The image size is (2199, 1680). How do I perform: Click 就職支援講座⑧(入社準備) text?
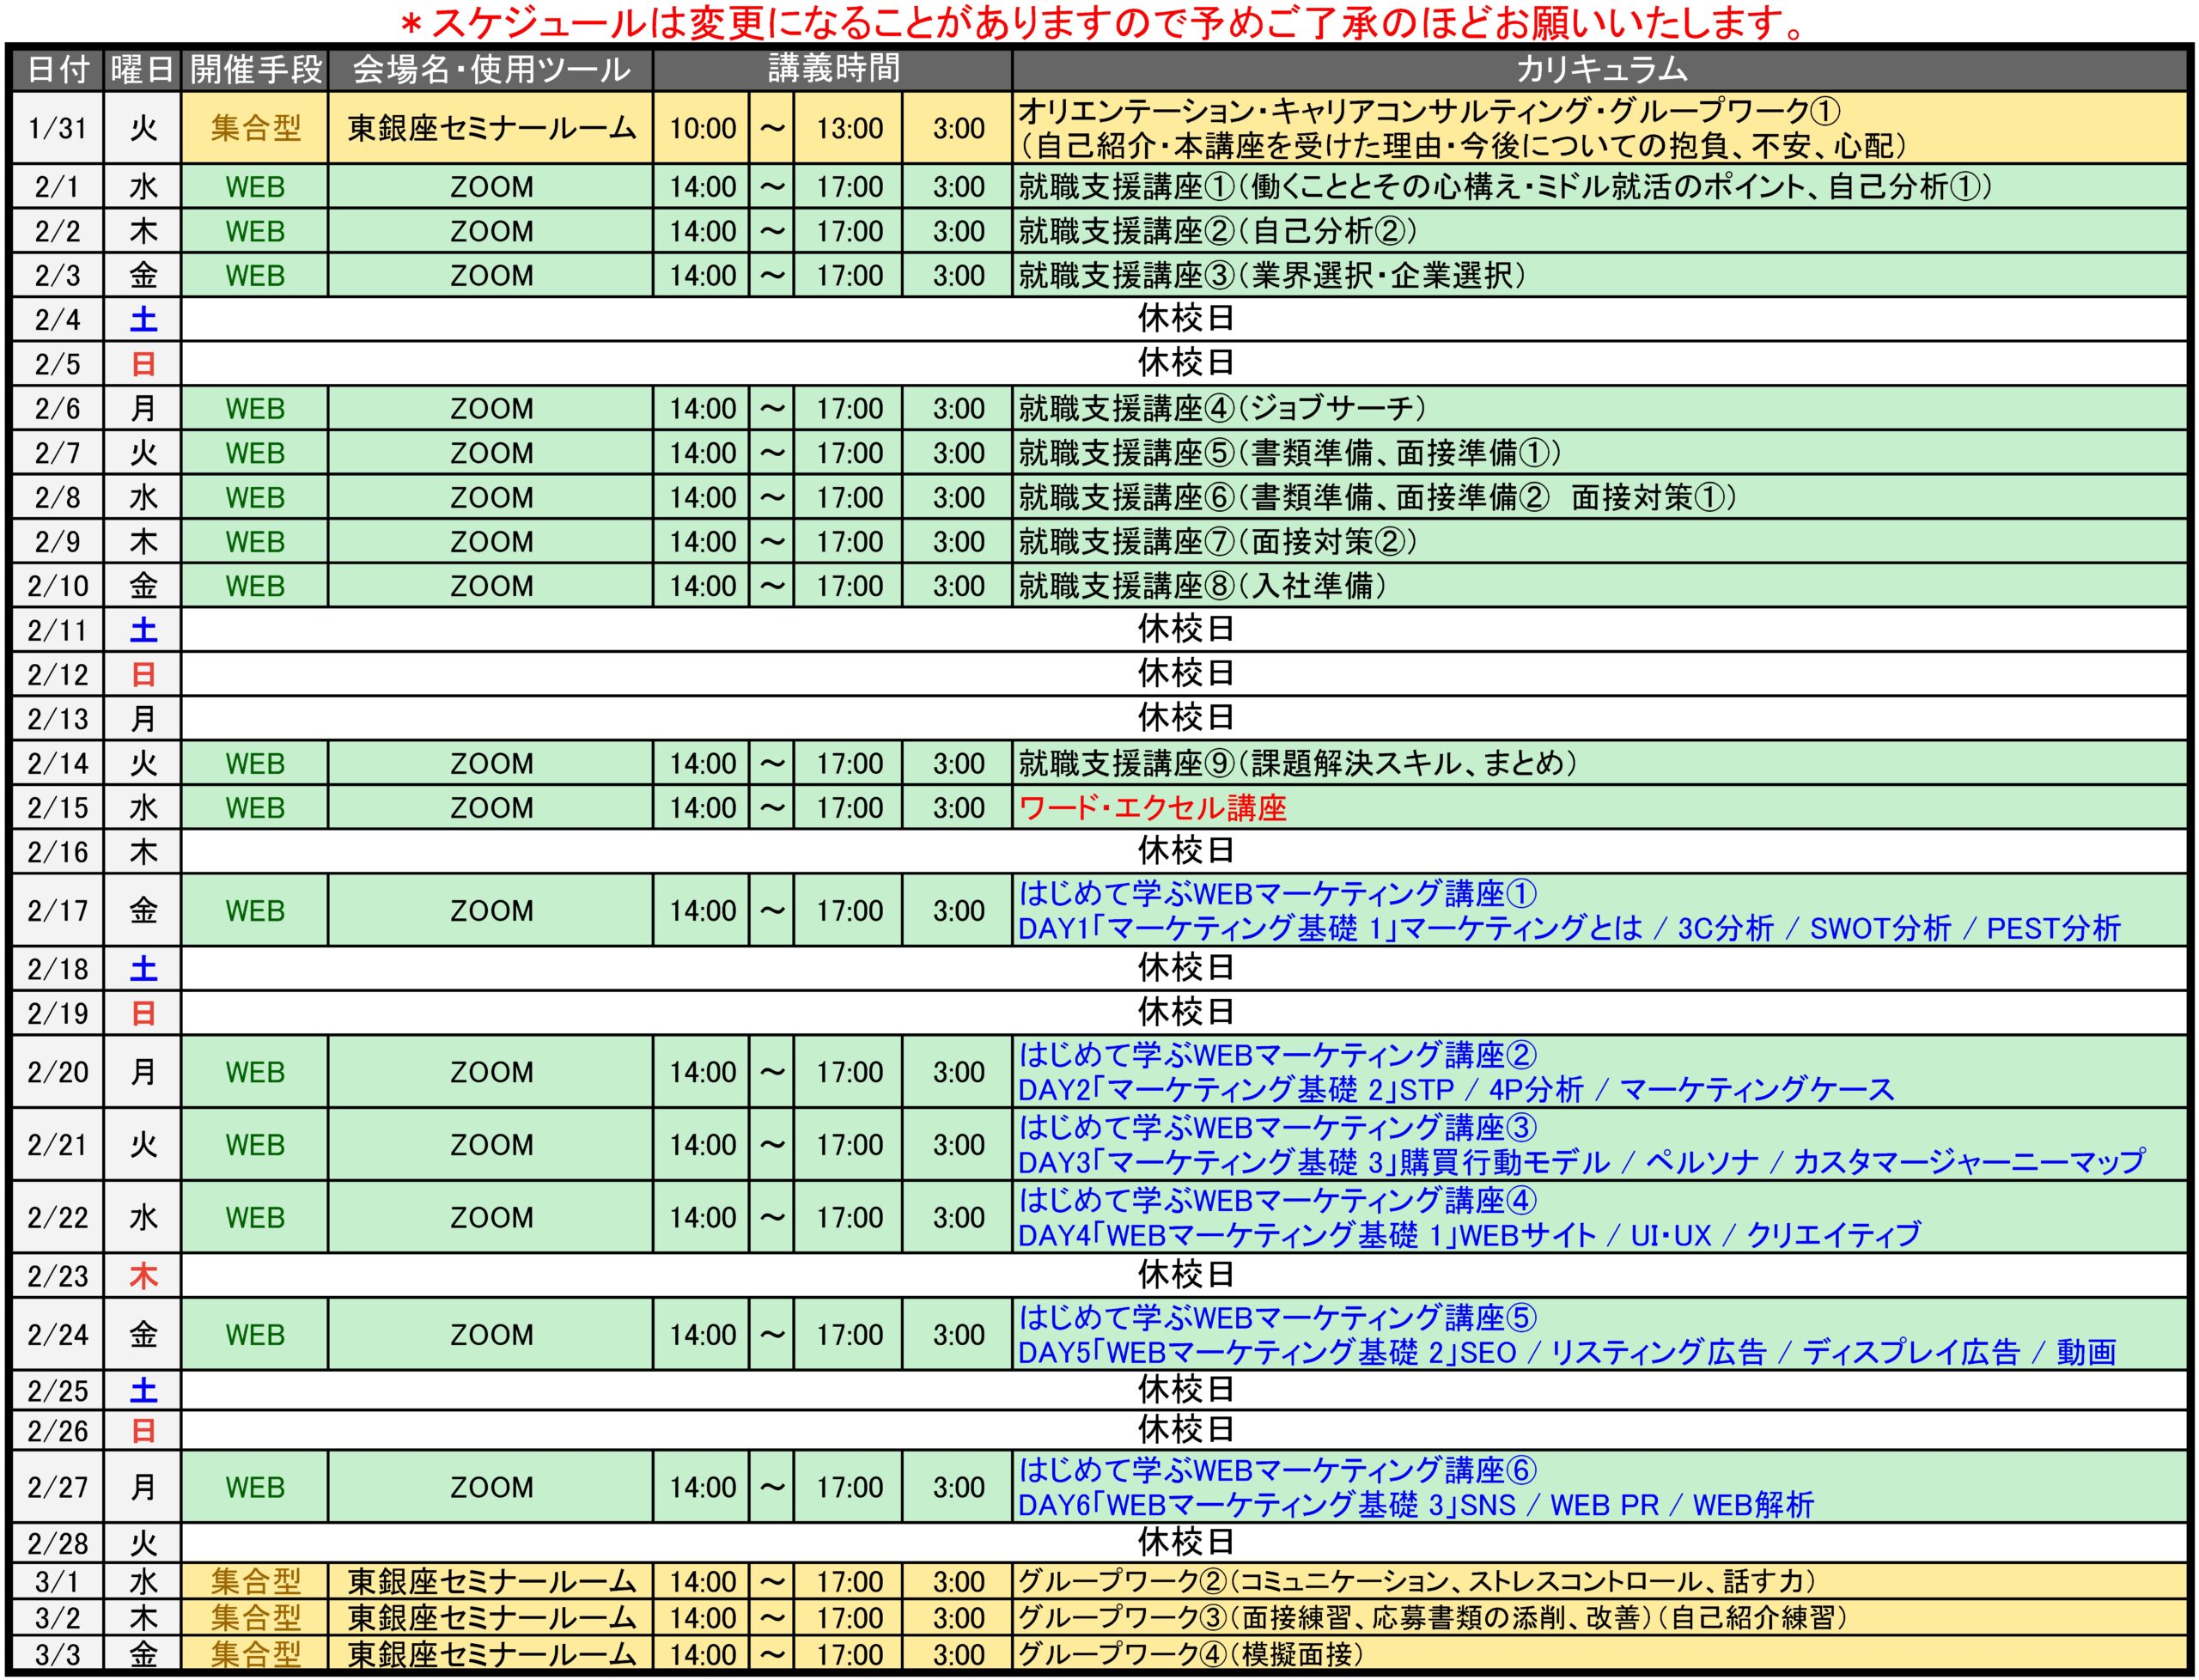pos(1202,586)
